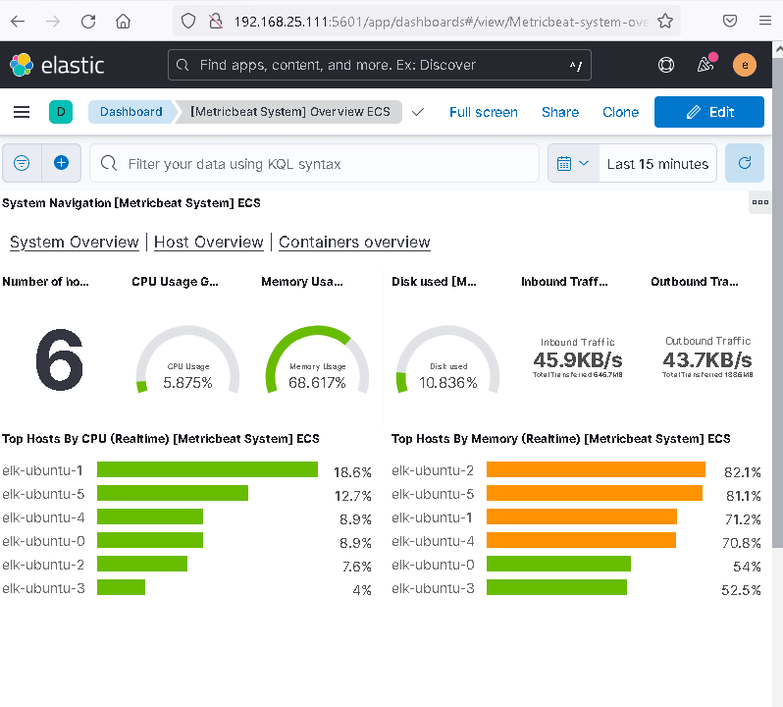The height and width of the screenshot is (707, 783).
Task: Click the shield tracking protection icon
Action: coord(188,22)
